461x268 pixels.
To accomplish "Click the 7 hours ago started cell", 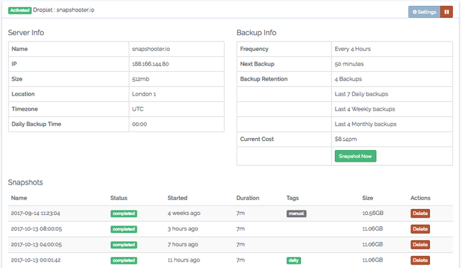I will coord(182,244).
